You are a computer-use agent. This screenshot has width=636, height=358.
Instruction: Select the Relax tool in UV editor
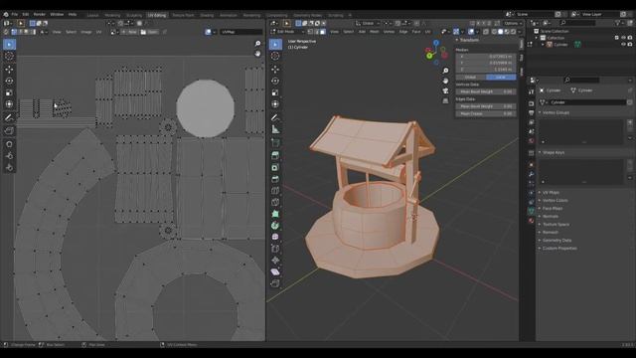pyautogui.click(x=9, y=156)
